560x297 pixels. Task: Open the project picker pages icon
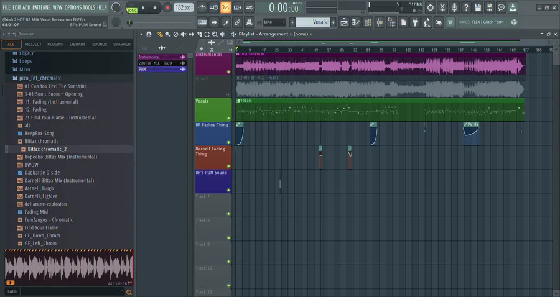[x=403, y=22]
